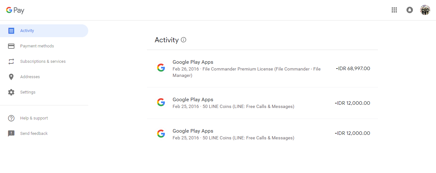Click the IDR 68,997.00 amount
The image size is (436, 173).
(x=353, y=69)
